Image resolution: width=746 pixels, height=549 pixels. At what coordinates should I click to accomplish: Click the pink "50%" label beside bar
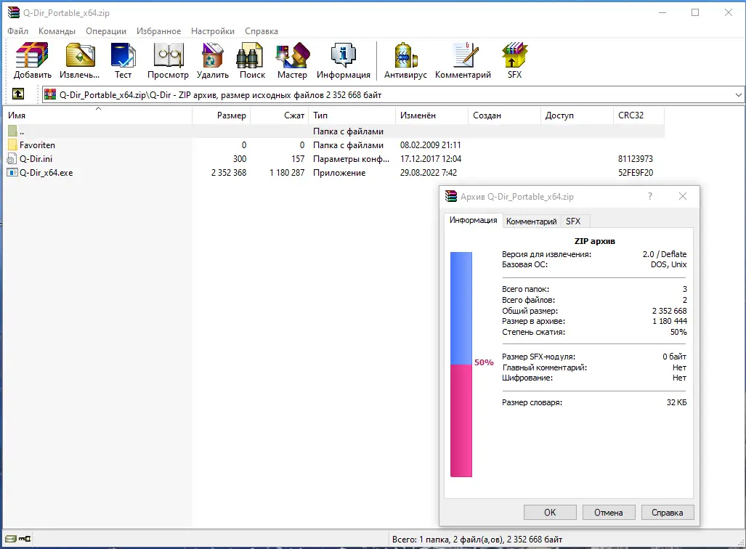click(484, 362)
